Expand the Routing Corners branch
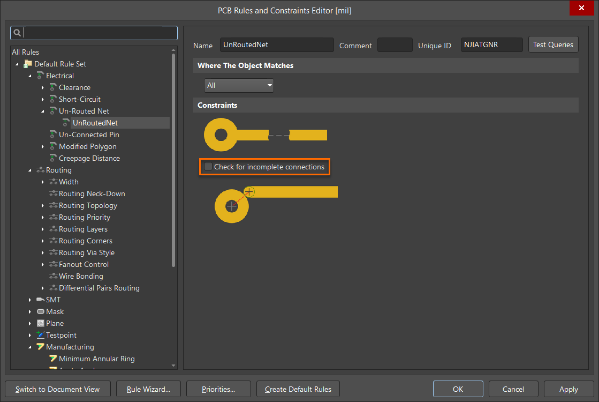 tap(42, 241)
